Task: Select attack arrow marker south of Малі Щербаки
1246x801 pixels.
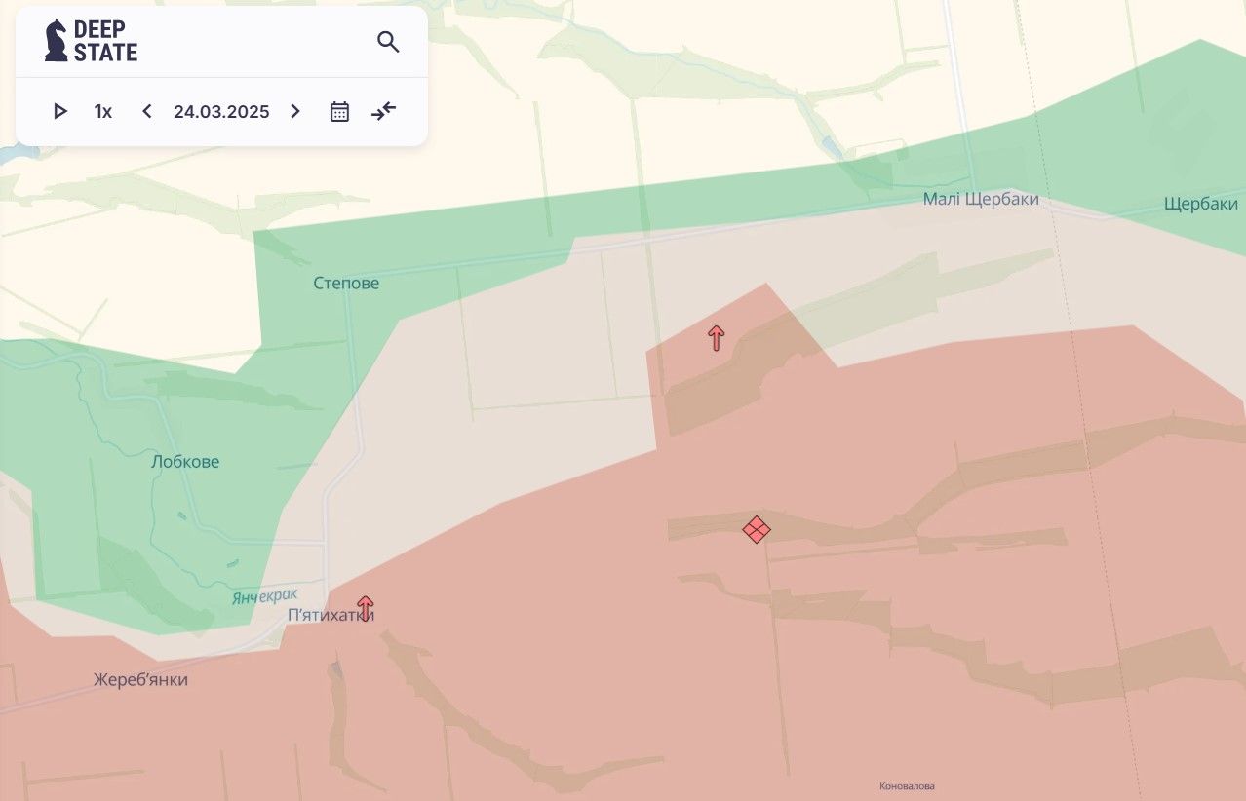Action: [717, 338]
